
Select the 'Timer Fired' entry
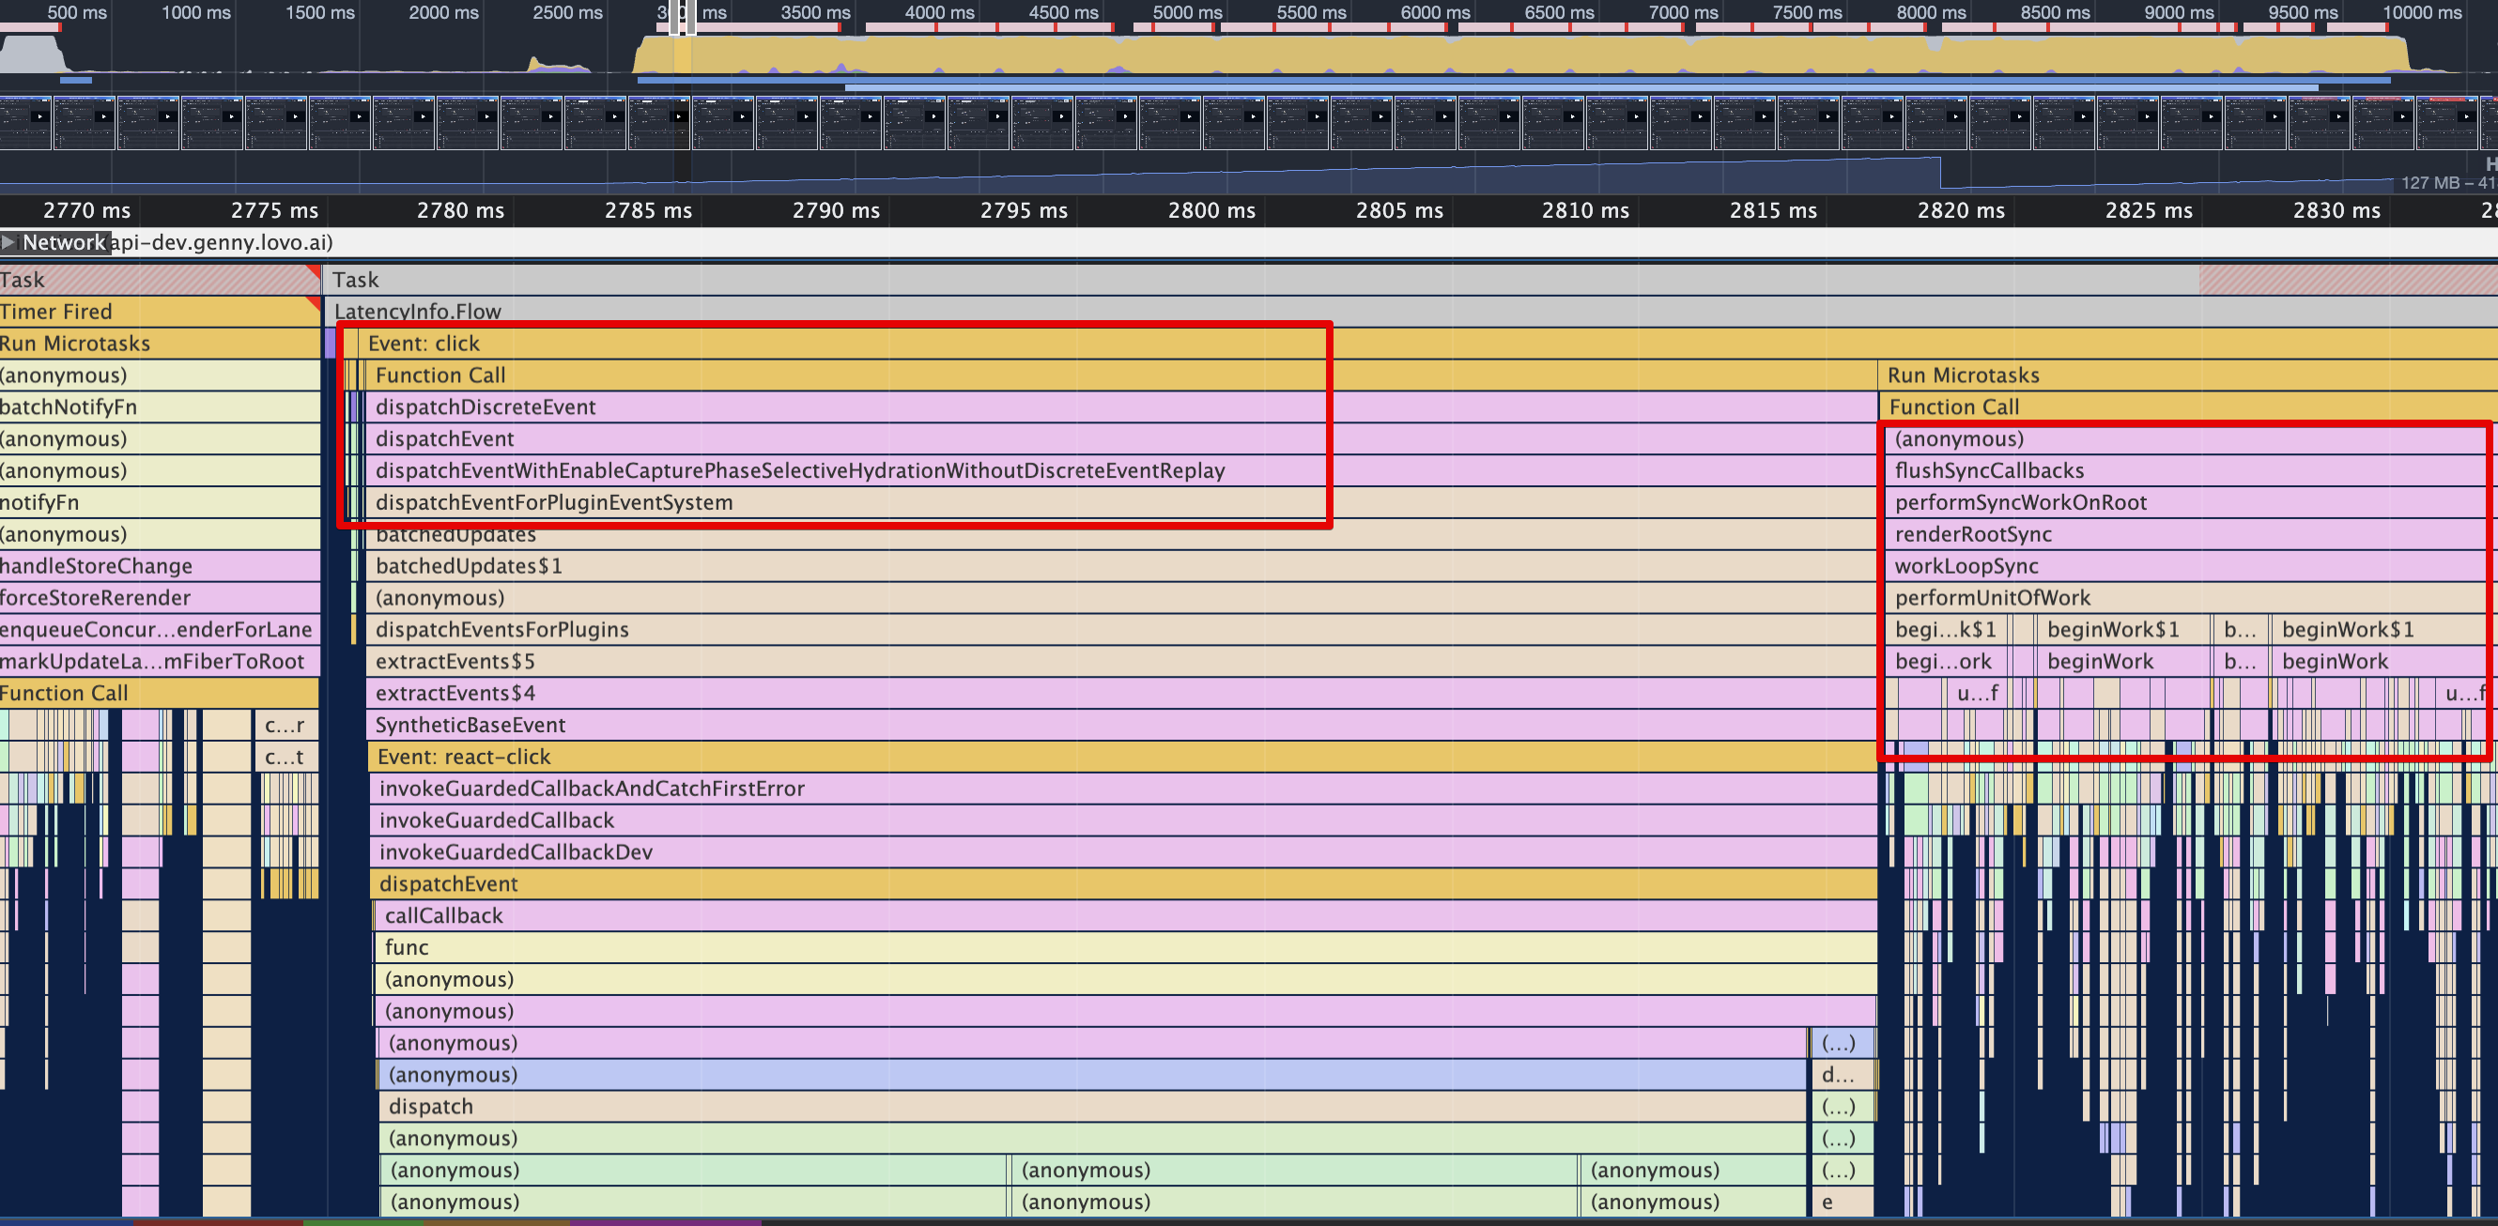[56, 312]
